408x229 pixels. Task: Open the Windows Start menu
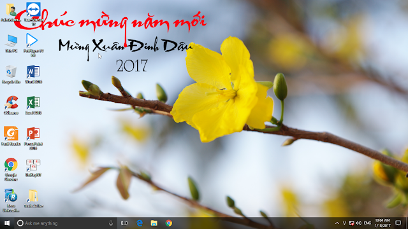pos(7,223)
